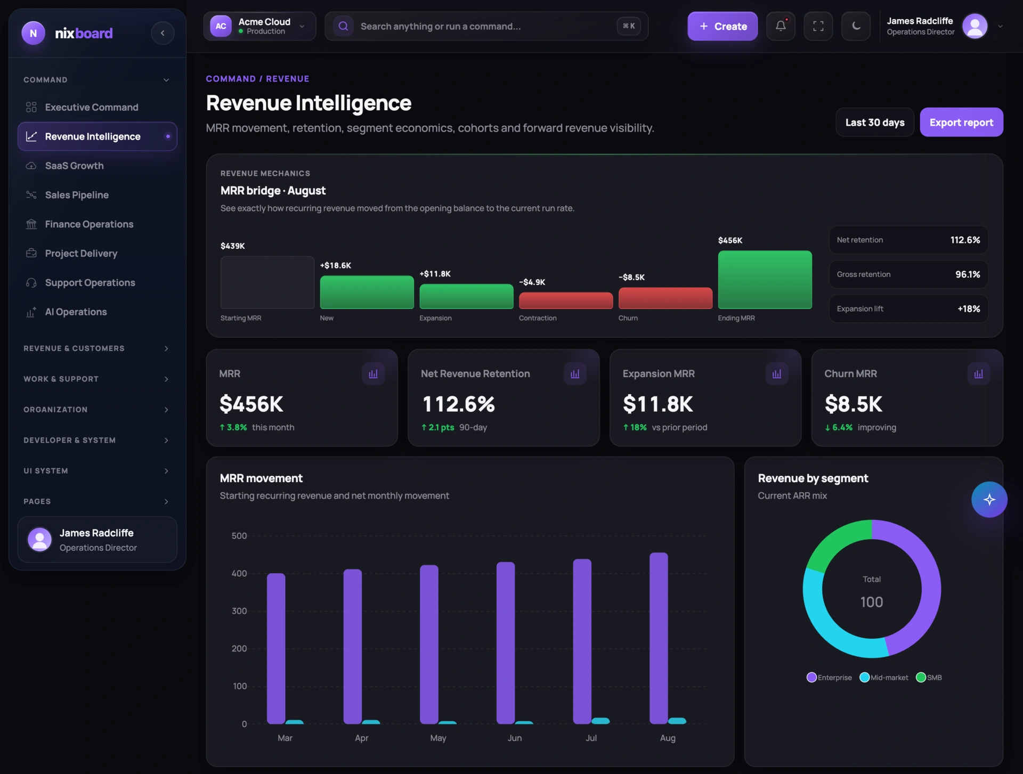1023x774 pixels.
Task: Expand the Revenue & Customers section
Action: pos(96,348)
